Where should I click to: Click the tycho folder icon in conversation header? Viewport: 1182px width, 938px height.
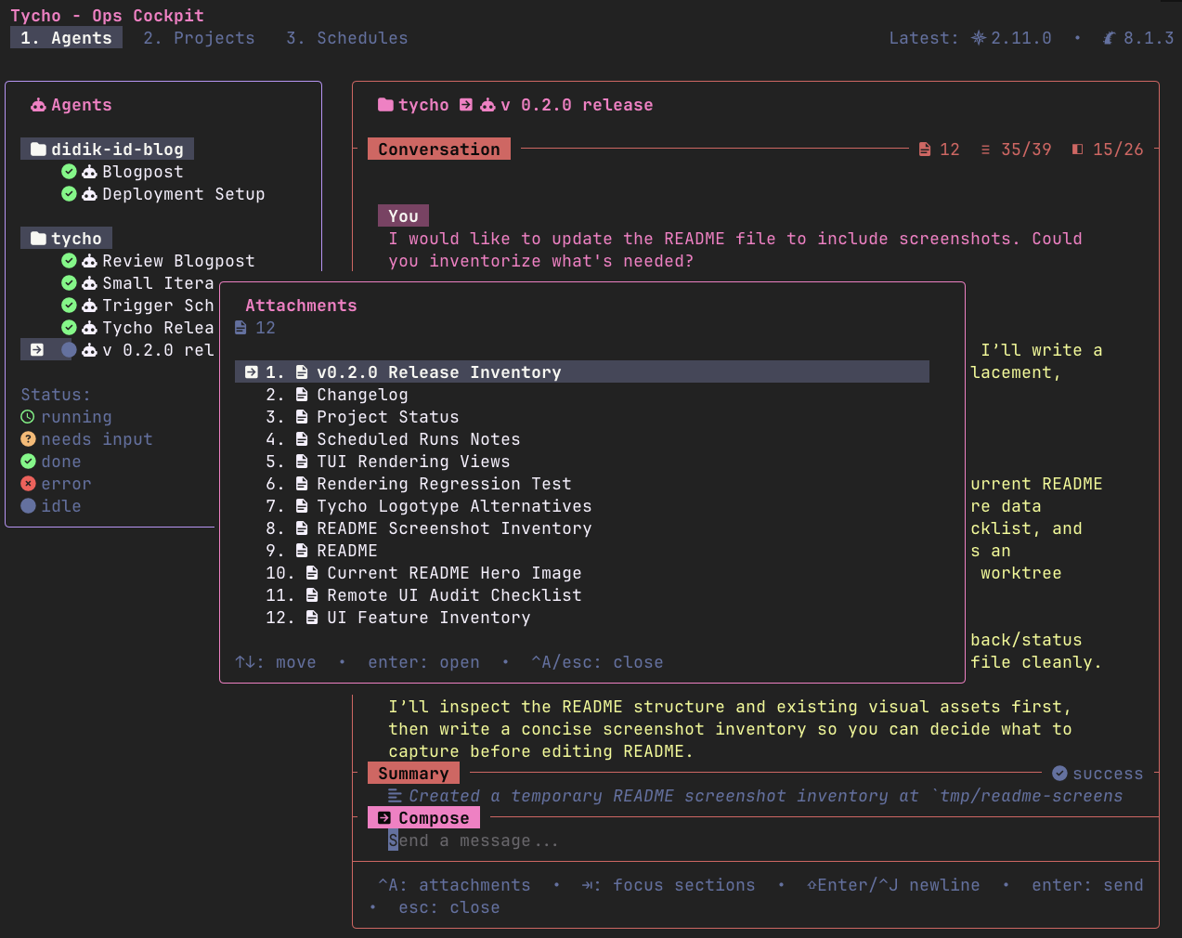point(385,105)
